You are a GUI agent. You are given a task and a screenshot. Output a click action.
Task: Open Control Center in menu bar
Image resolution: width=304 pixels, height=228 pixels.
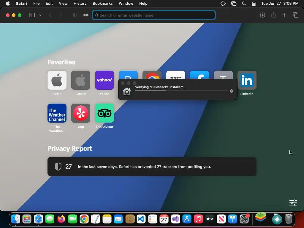tap(254, 4)
